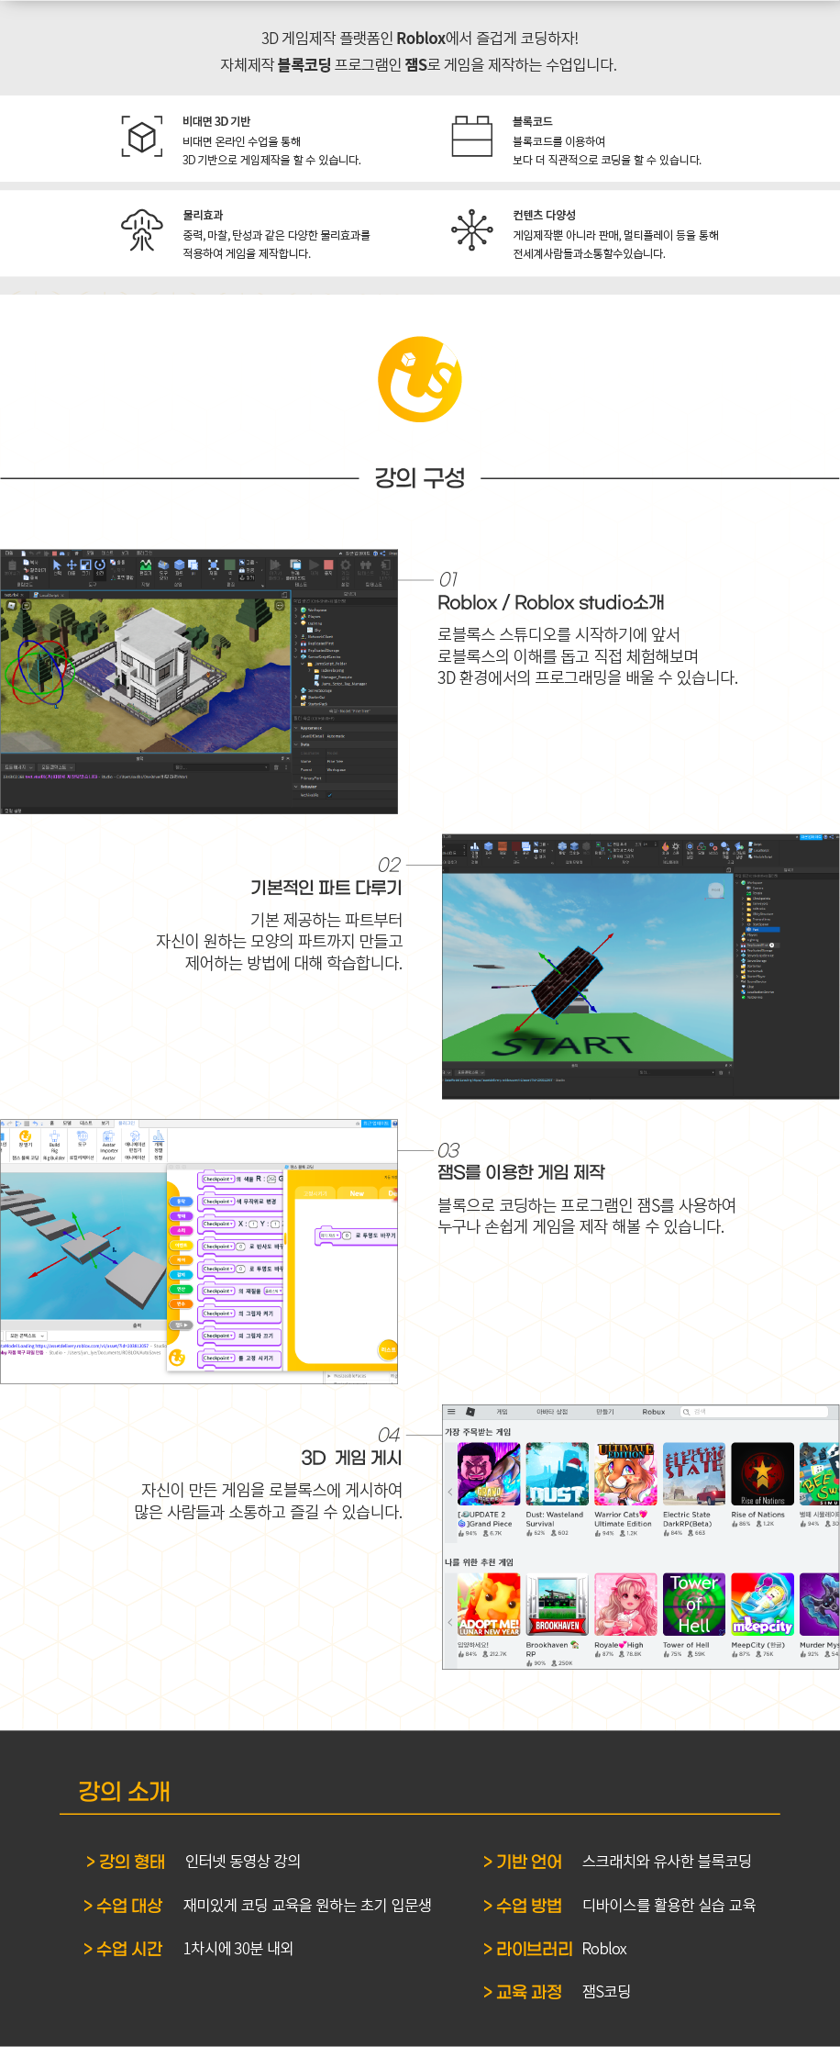The image size is (840, 2047).
Task: Click the blue Part cube icon
Action: point(179,566)
